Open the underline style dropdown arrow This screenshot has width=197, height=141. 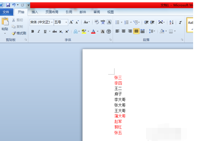pyautogui.click(x=49, y=31)
